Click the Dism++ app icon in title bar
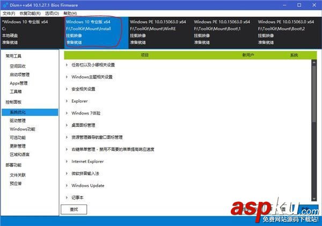322x226 pixels. tap(5, 5)
